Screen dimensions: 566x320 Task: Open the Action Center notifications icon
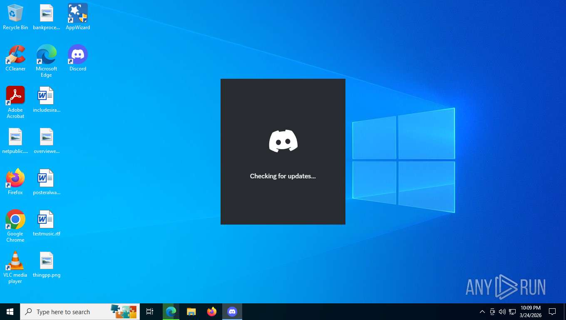tap(553, 312)
